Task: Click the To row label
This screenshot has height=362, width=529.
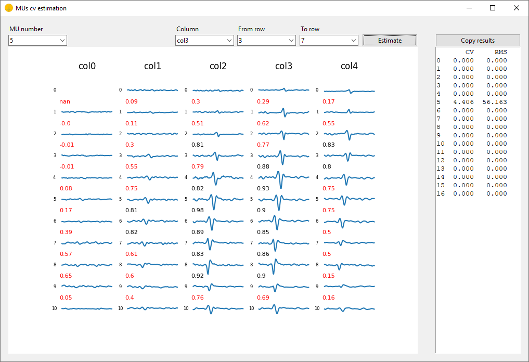Action: pyautogui.click(x=310, y=29)
